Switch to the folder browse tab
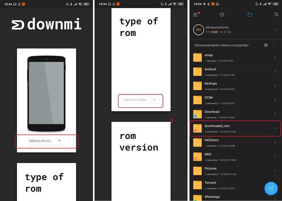 point(250,14)
